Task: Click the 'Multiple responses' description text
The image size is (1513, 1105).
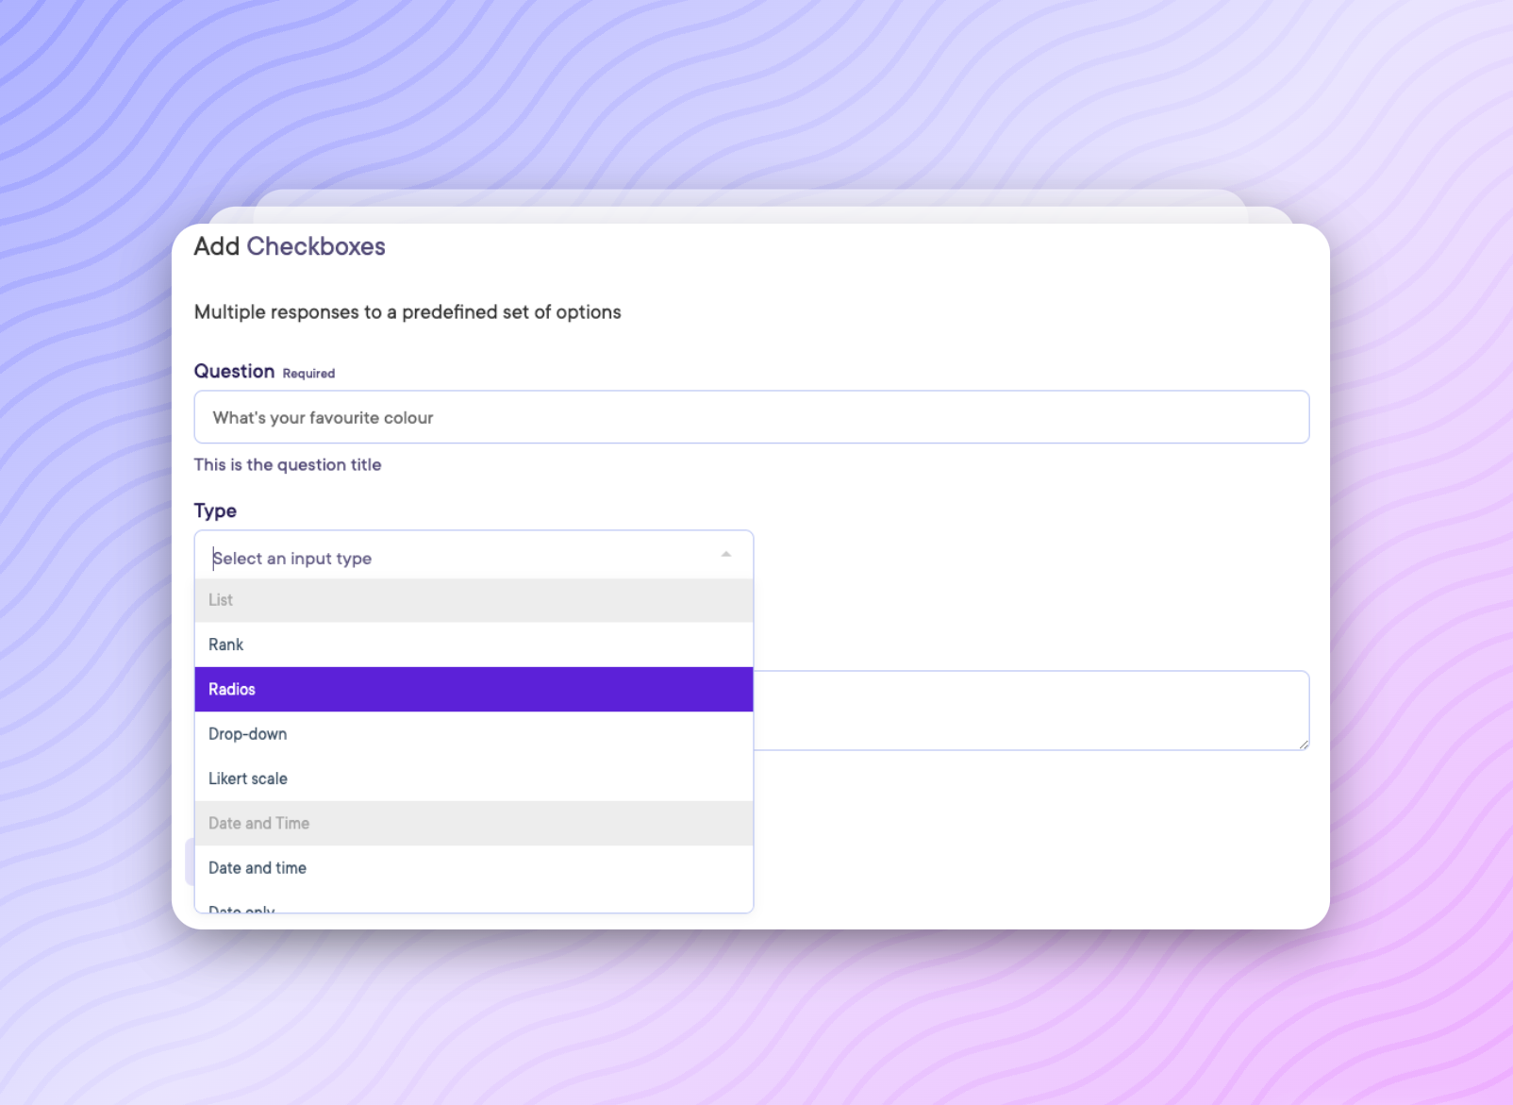Action: point(407,312)
